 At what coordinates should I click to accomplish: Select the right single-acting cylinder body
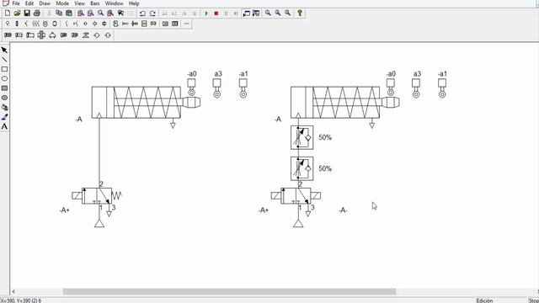(x=335, y=103)
